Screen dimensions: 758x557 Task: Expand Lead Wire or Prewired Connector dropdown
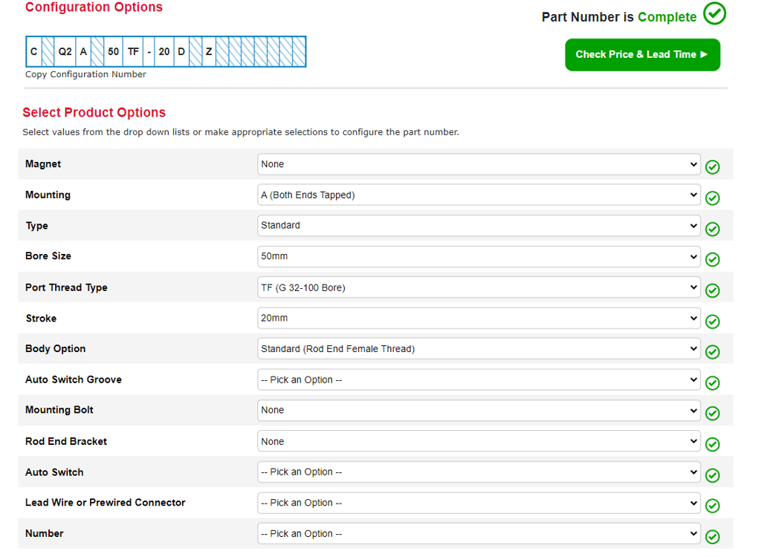click(479, 503)
